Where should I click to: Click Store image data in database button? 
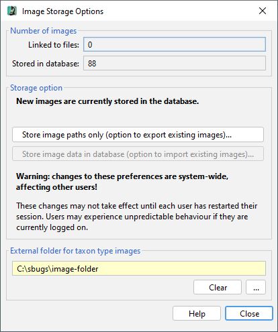point(138,154)
